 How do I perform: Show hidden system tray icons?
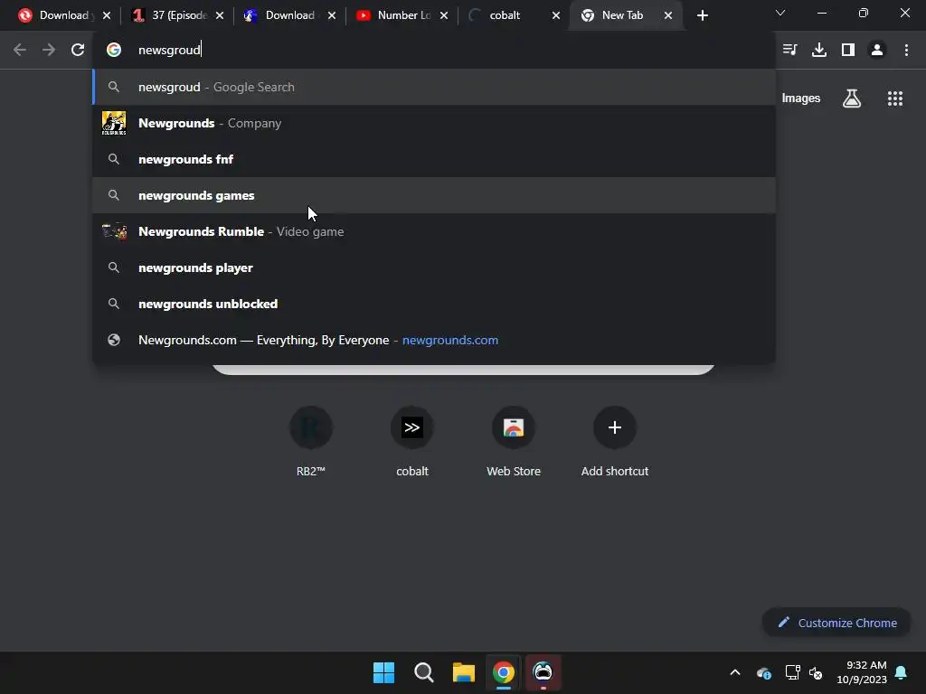click(x=734, y=672)
